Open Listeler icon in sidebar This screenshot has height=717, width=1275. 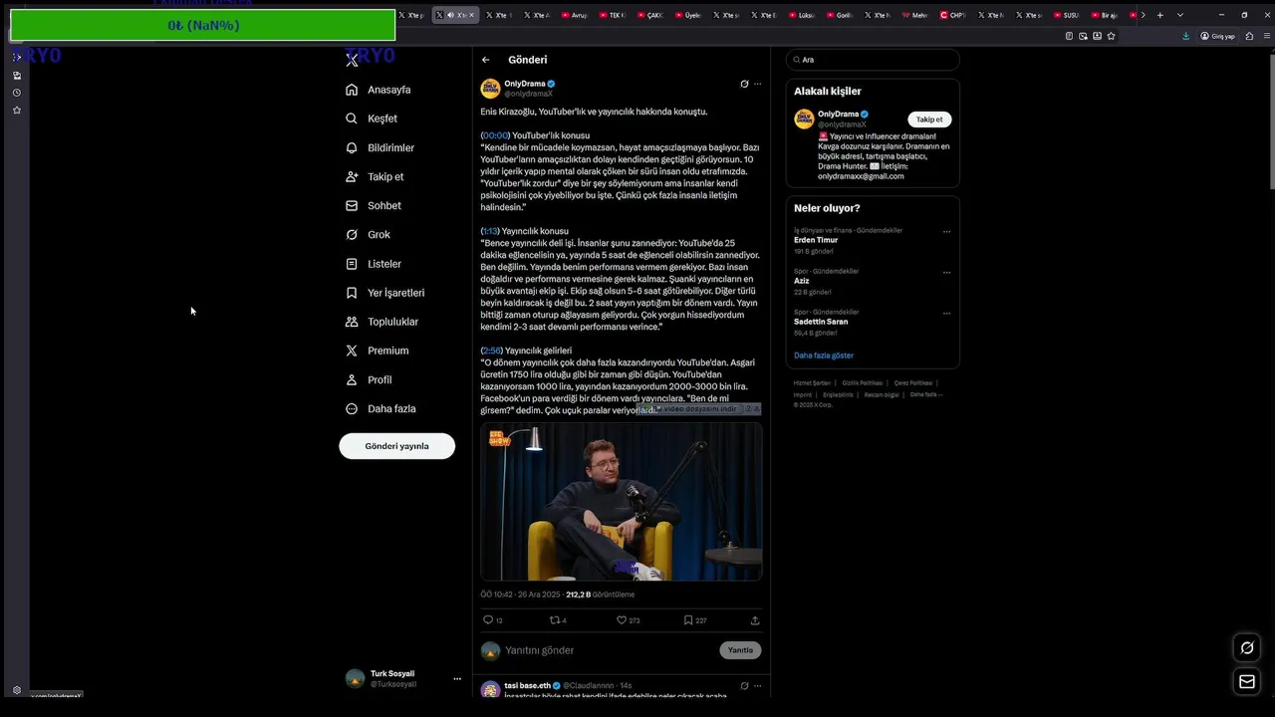click(x=352, y=264)
